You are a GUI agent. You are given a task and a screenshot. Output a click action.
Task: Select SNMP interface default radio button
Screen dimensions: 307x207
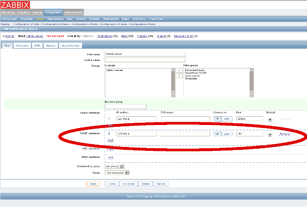point(269,134)
